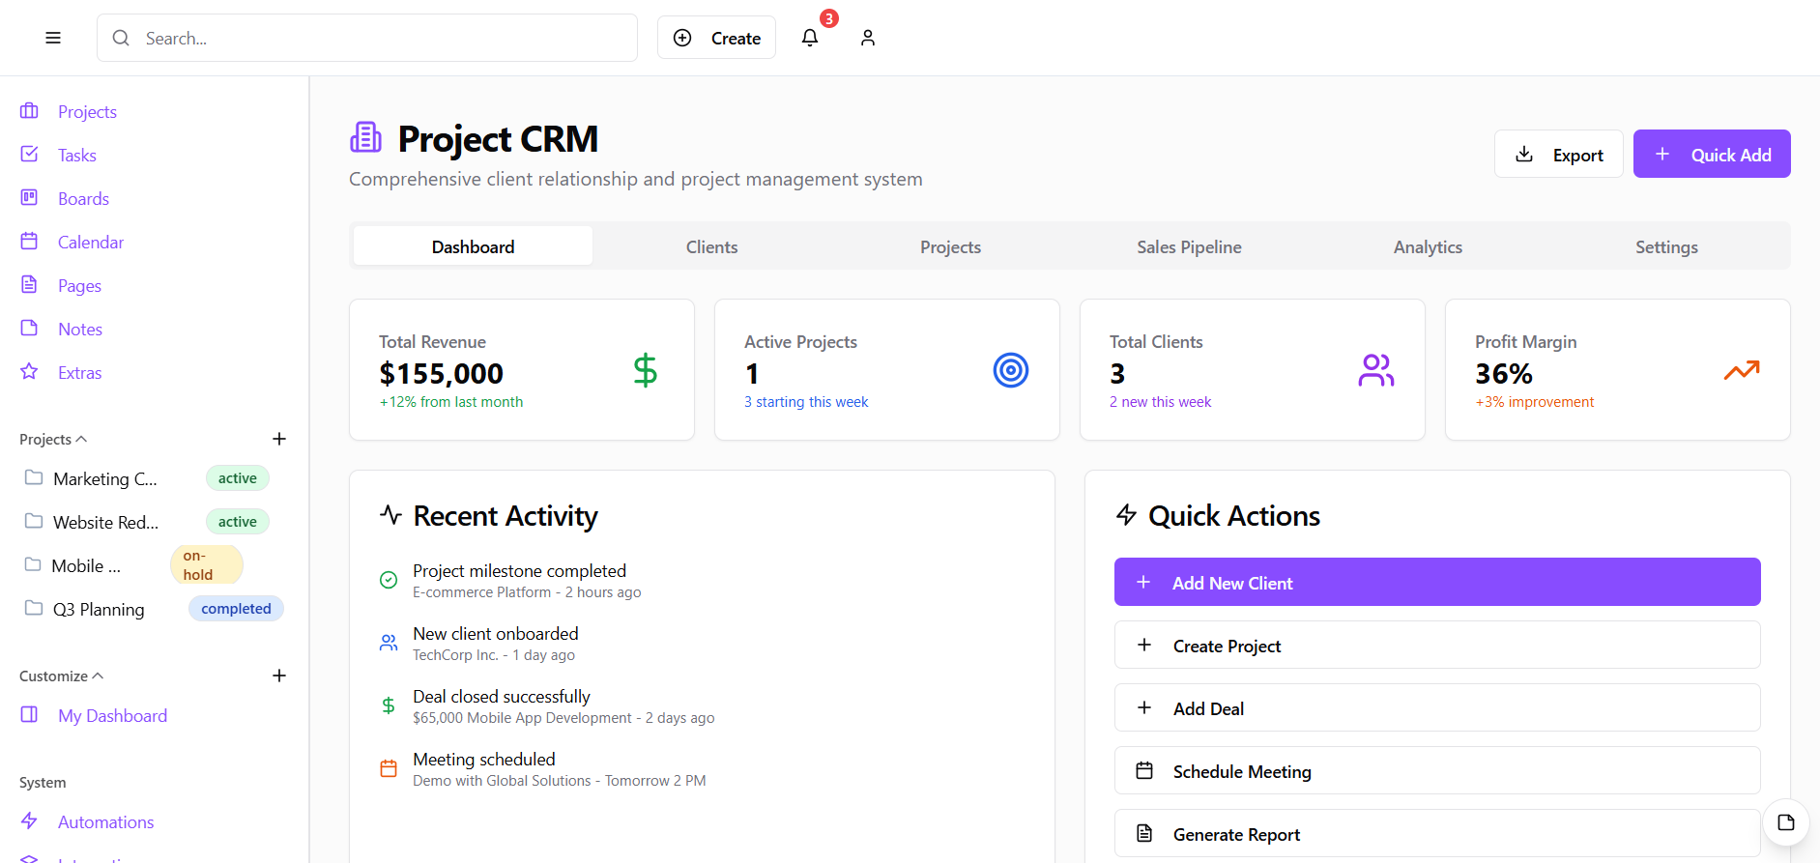Collapse the Customize section chevron

pos(98,676)
